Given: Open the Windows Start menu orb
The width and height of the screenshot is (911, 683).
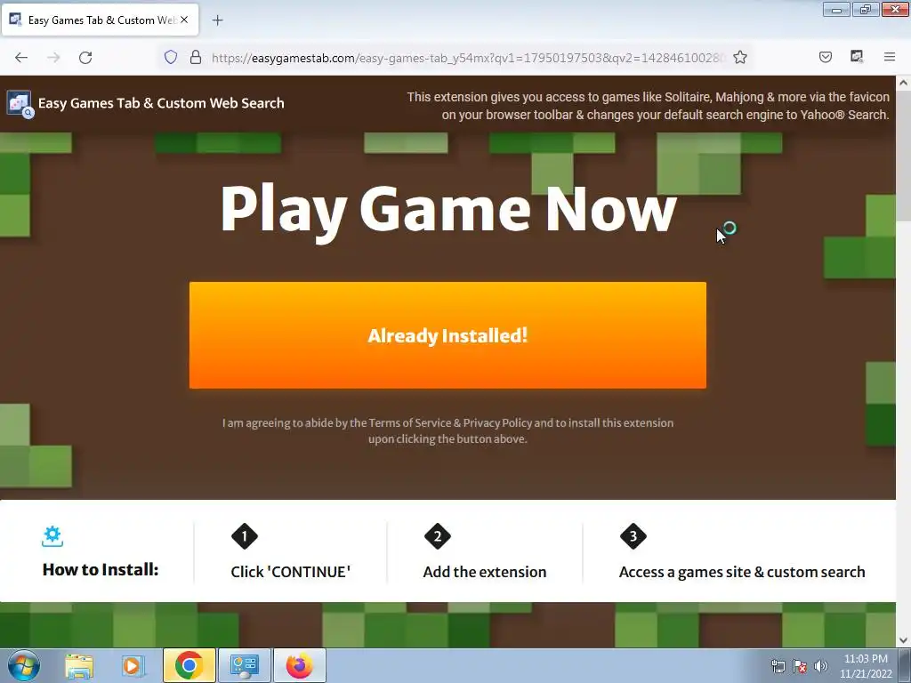Looking at the screenshot, I should (x=24, y=665).
